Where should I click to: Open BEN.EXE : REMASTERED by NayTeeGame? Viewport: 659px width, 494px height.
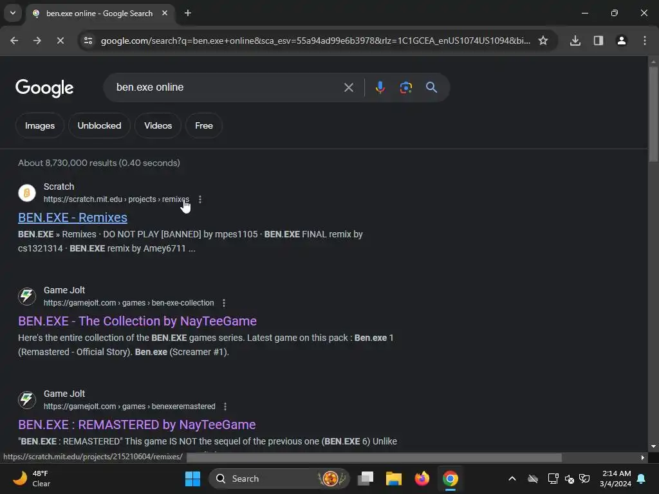137,425
